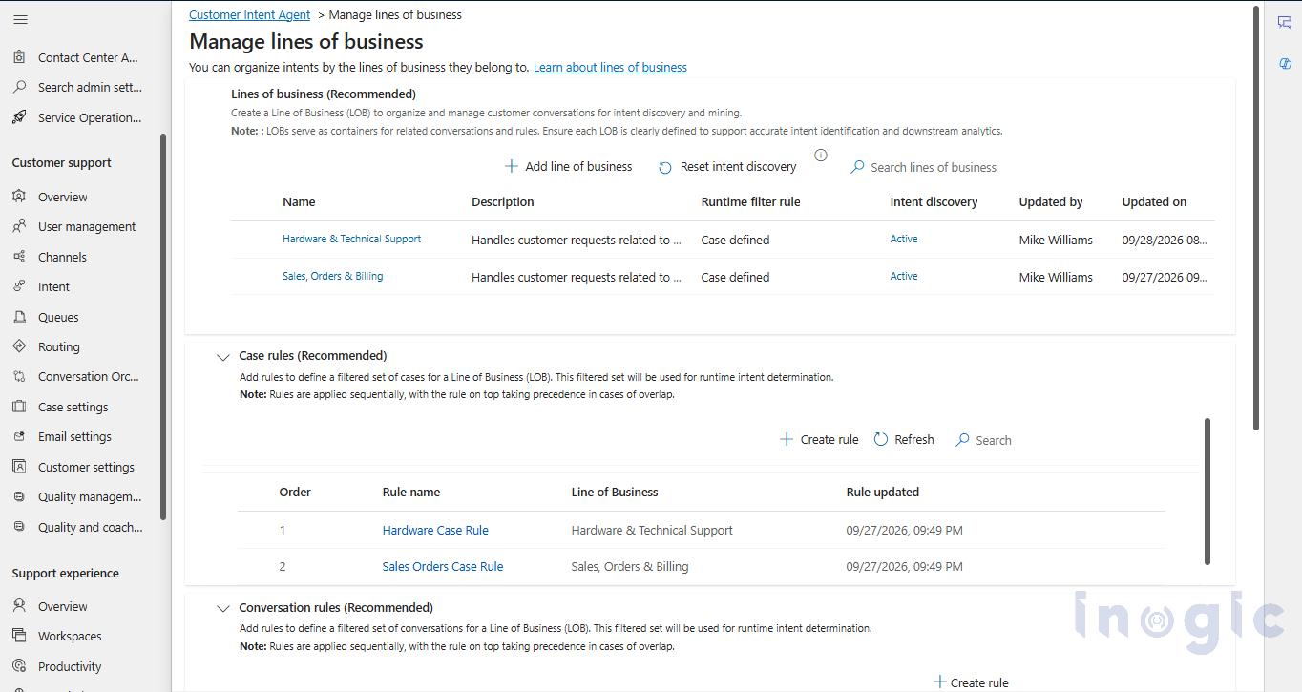This screenshot has width=1302, height=692.
Task: Open the Learn about lines of business link
Action: coord(610,67)
